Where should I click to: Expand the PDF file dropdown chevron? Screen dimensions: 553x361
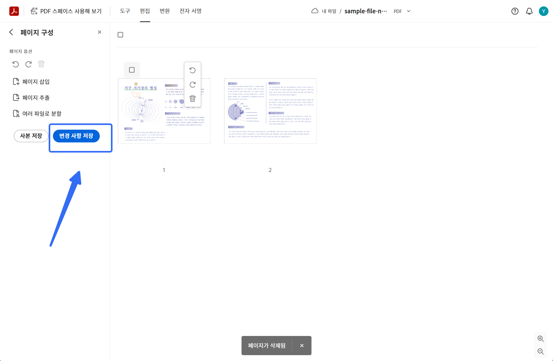coord(409,11)
